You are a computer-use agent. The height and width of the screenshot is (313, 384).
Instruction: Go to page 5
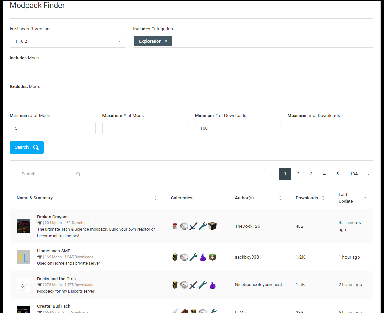tap(338, 174)
